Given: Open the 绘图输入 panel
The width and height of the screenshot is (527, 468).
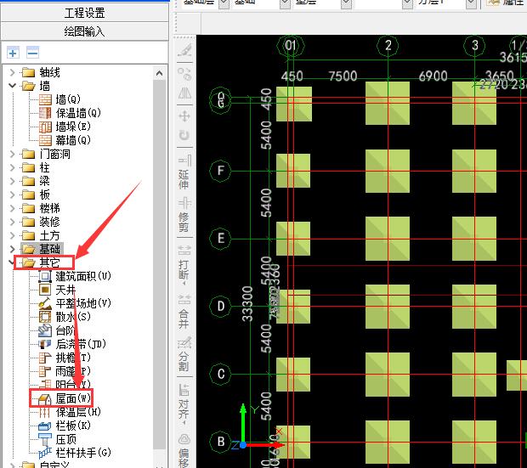Looking at the screenshot, I should click(x=85, y=31).
